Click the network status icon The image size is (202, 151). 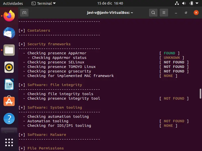coord(177,4)
